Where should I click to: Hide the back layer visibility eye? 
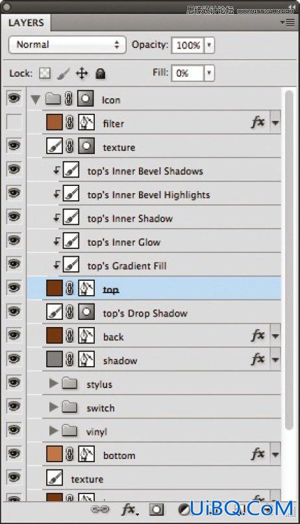click(x=14, y=335)
